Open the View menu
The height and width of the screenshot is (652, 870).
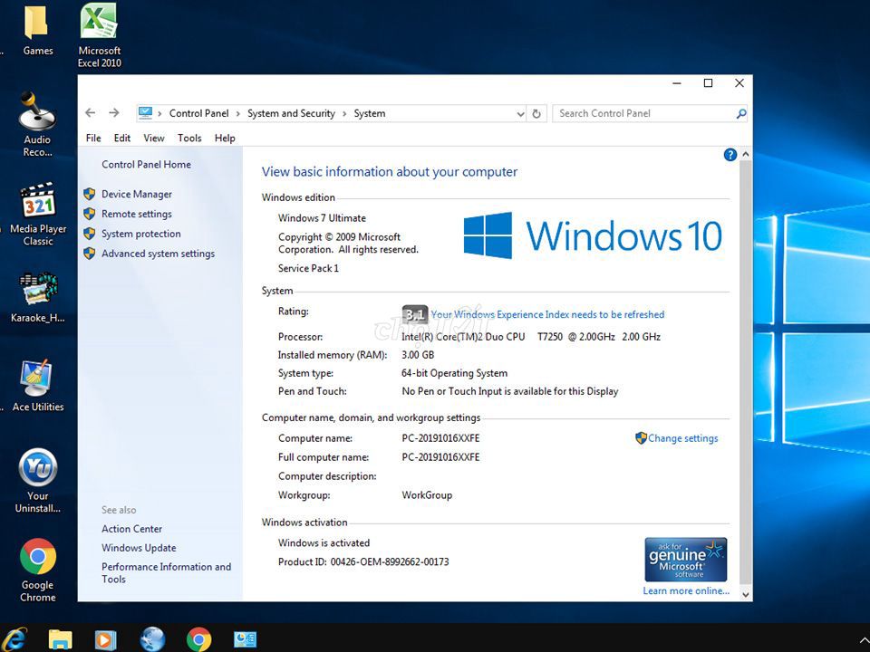pyautogui.click(x=154, y=138)
